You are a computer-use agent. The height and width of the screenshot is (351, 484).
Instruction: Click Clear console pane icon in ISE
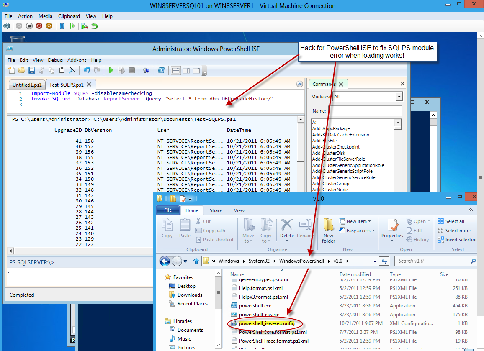pyautogui.click(x=72, y=70)
